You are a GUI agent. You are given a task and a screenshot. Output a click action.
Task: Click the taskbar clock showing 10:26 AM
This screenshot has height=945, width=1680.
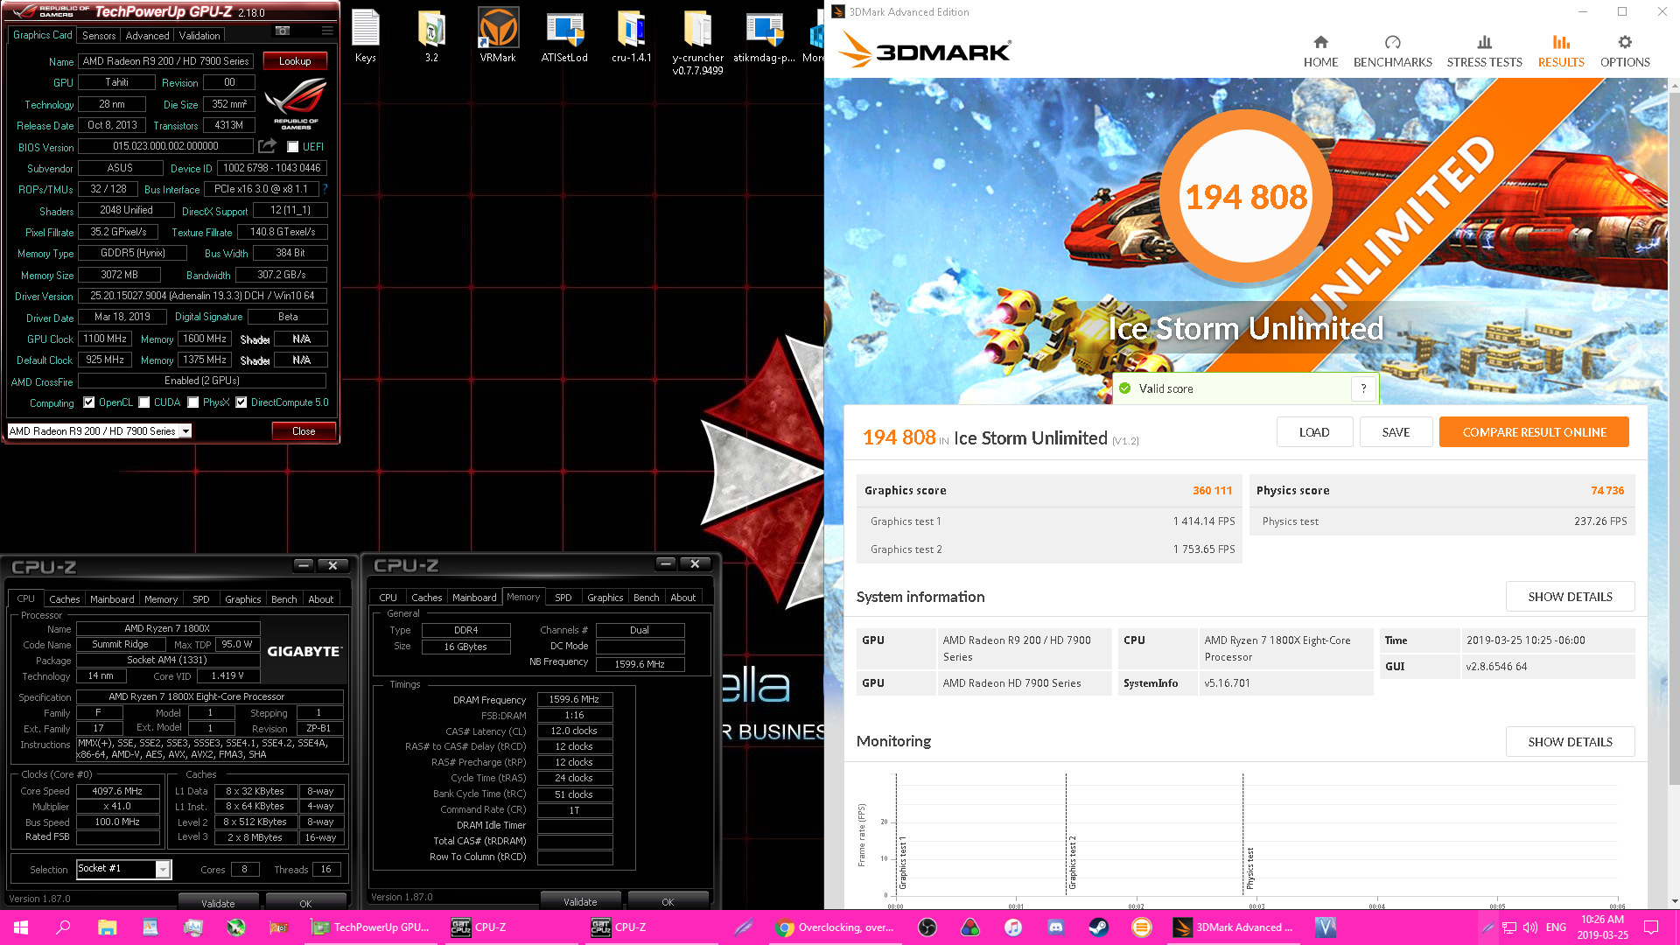tap(1602, 927)
